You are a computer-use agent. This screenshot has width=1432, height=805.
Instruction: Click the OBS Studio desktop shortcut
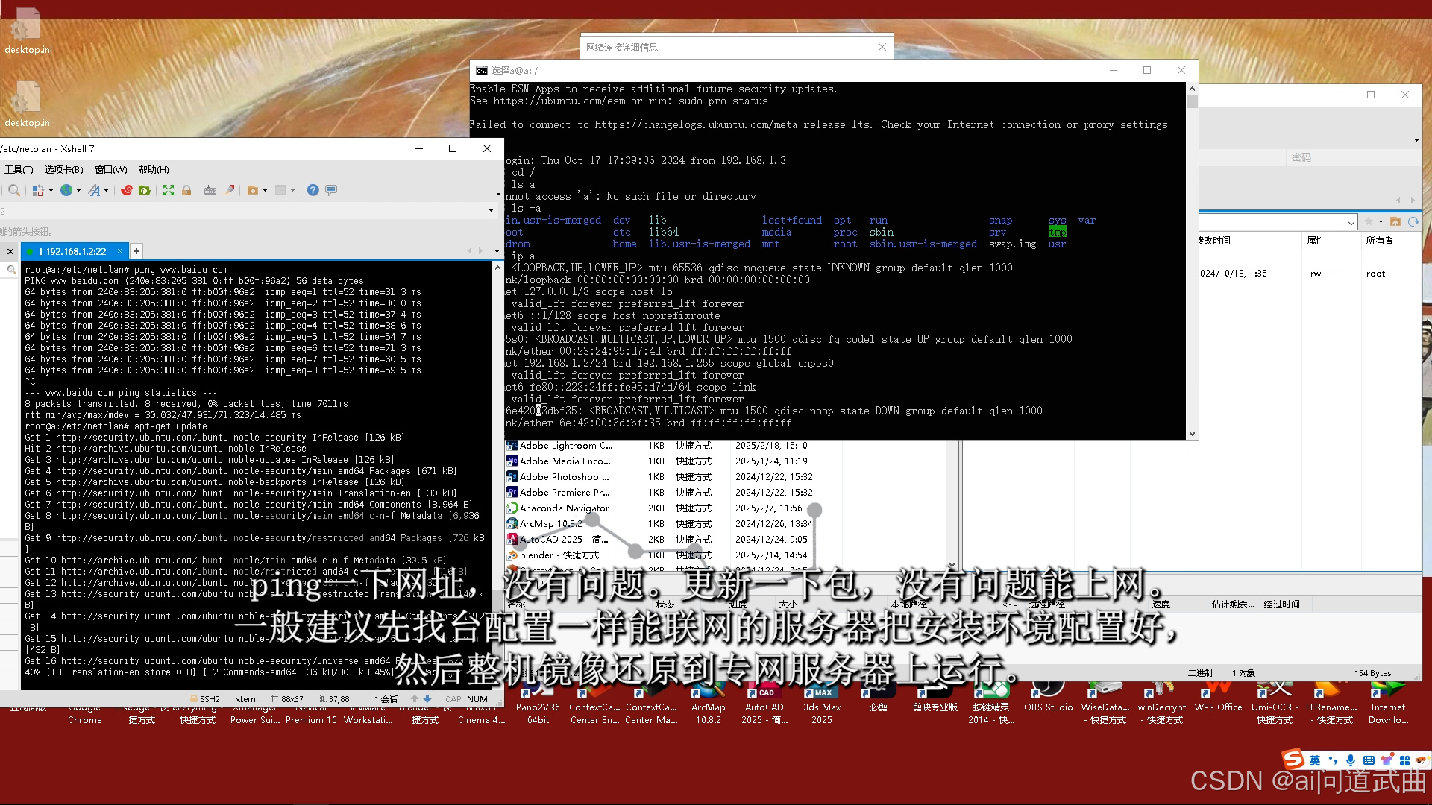[1048, 698]
